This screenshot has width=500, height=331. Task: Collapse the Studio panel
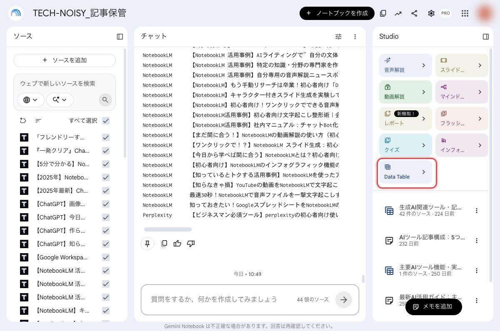tap(486, 37)
